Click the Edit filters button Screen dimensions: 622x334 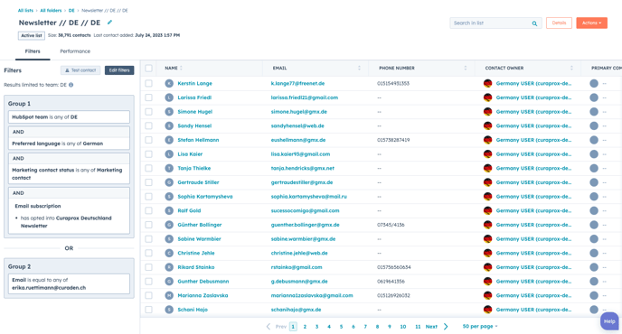point(119,70)
